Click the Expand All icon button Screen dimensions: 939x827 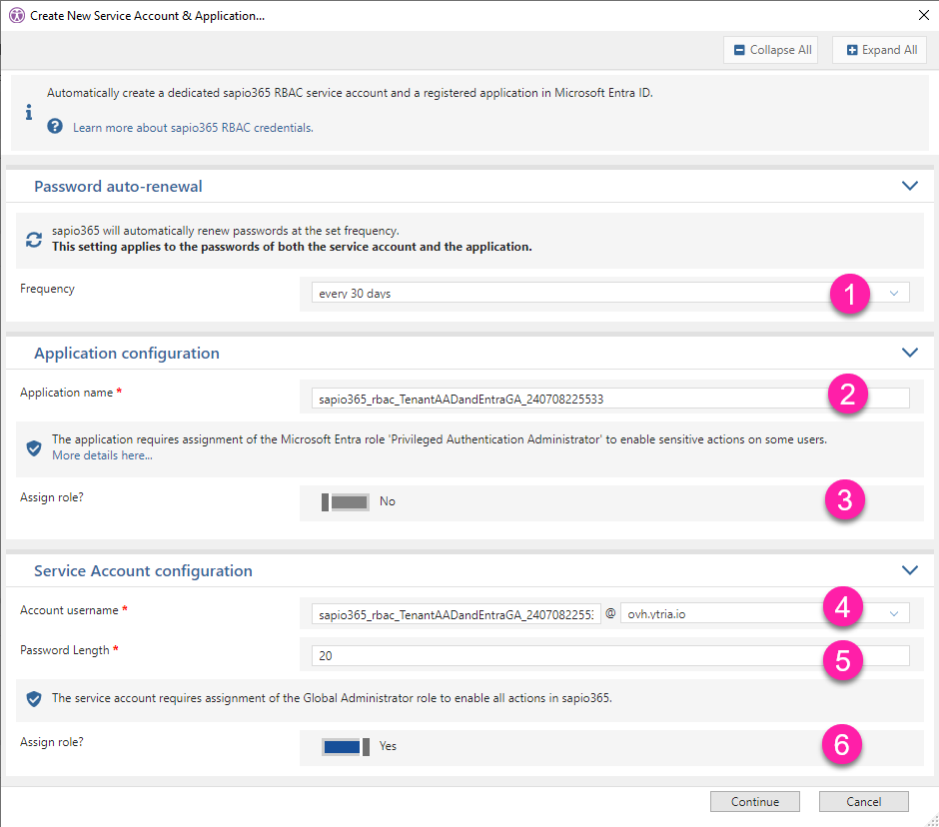pyautogui.click(x=854, y=49)
